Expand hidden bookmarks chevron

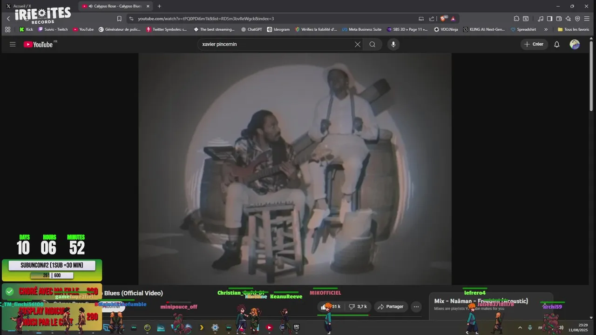pyautogui.click(x=546, y=29)
